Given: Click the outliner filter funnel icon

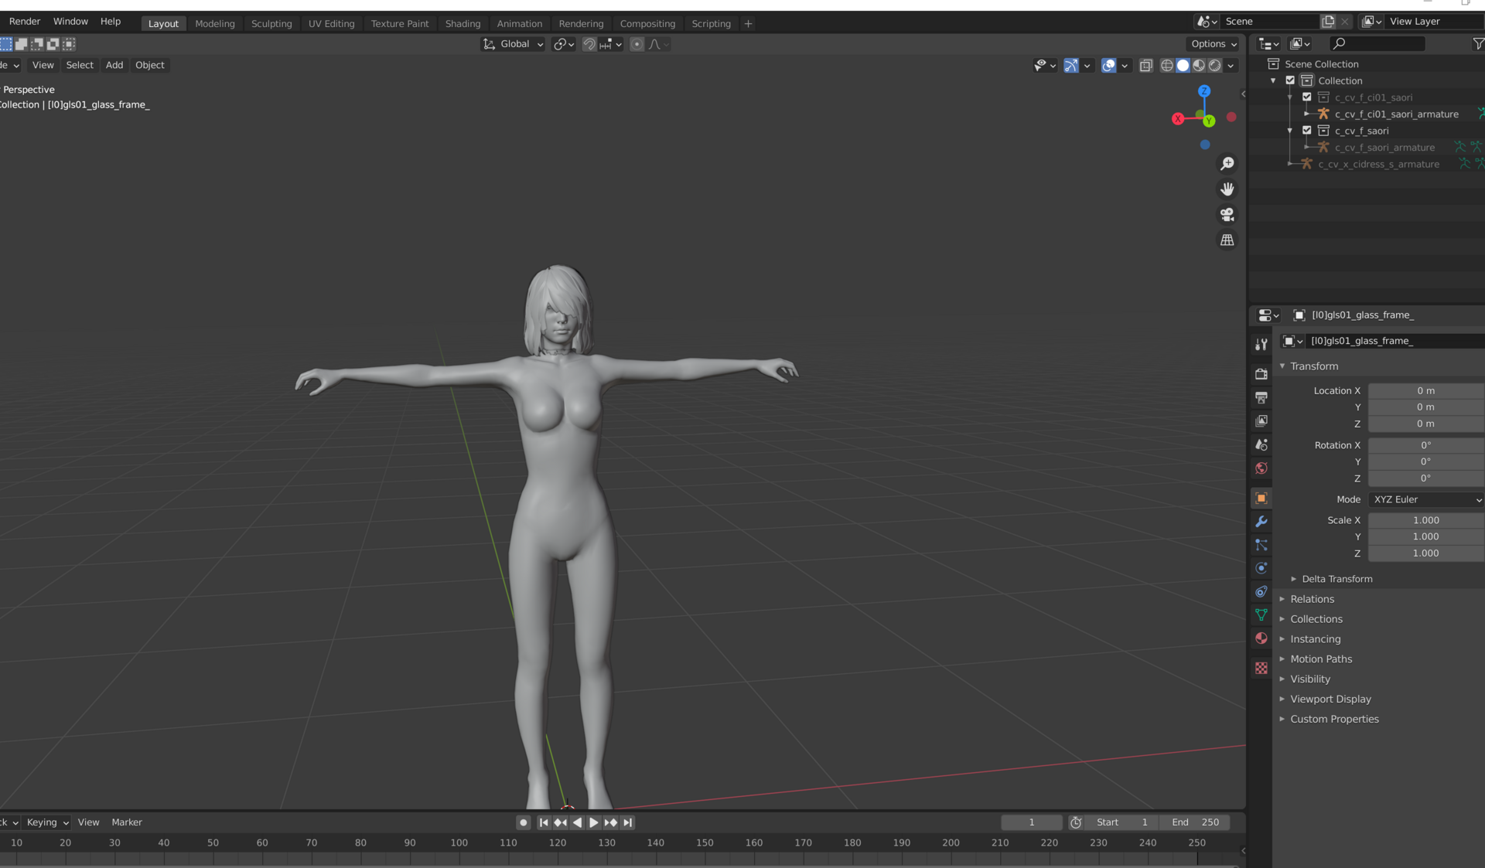Looking at the screenshot, I should coord(1478,44).
